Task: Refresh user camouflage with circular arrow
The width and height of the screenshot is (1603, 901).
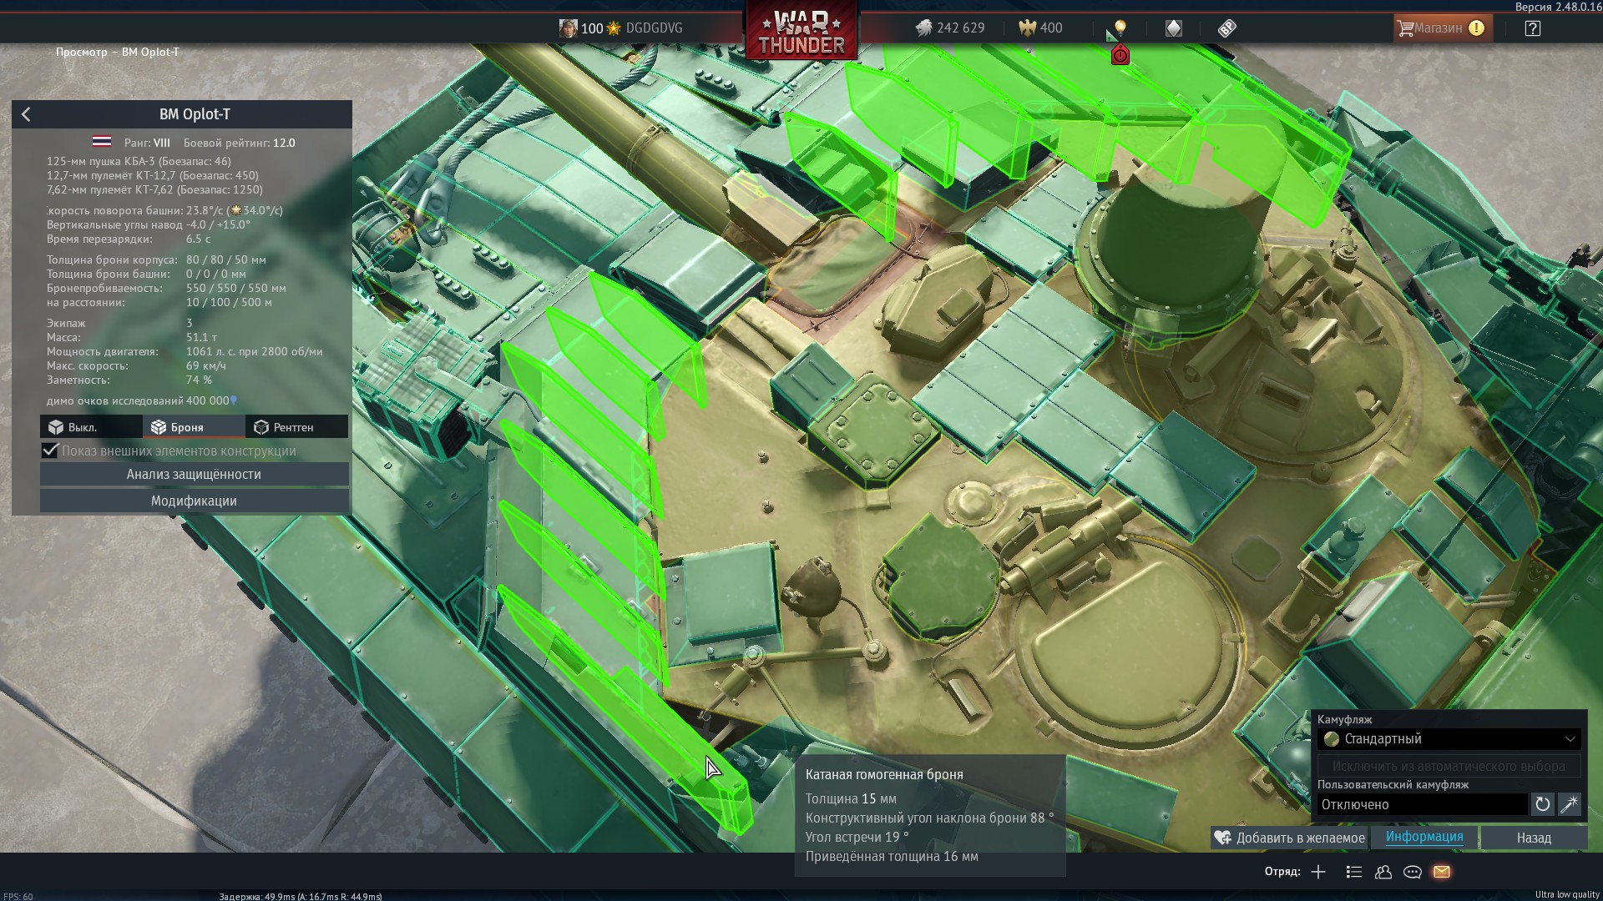Action: click(x=1542, y=804)
